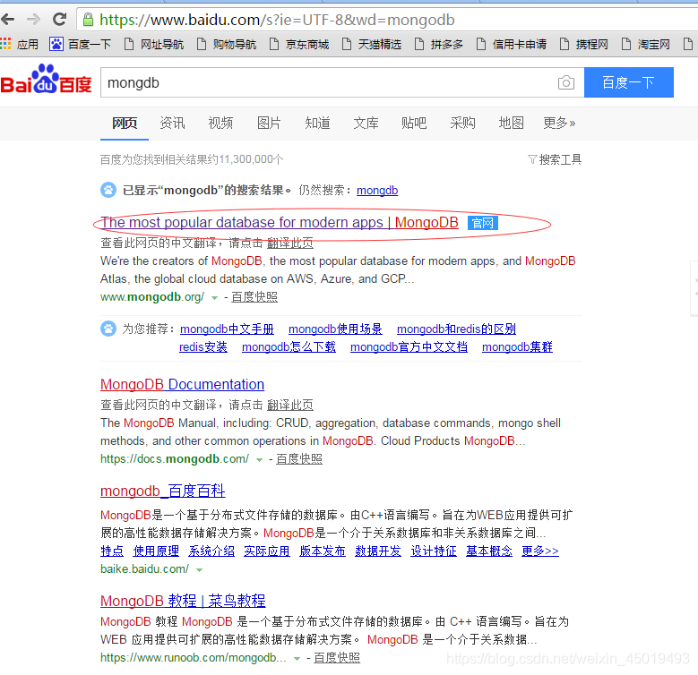Viewport: 698px width, 675px height.
Task: Click the mongodb和redis的区别 suggestion
Action: point(456,329)
